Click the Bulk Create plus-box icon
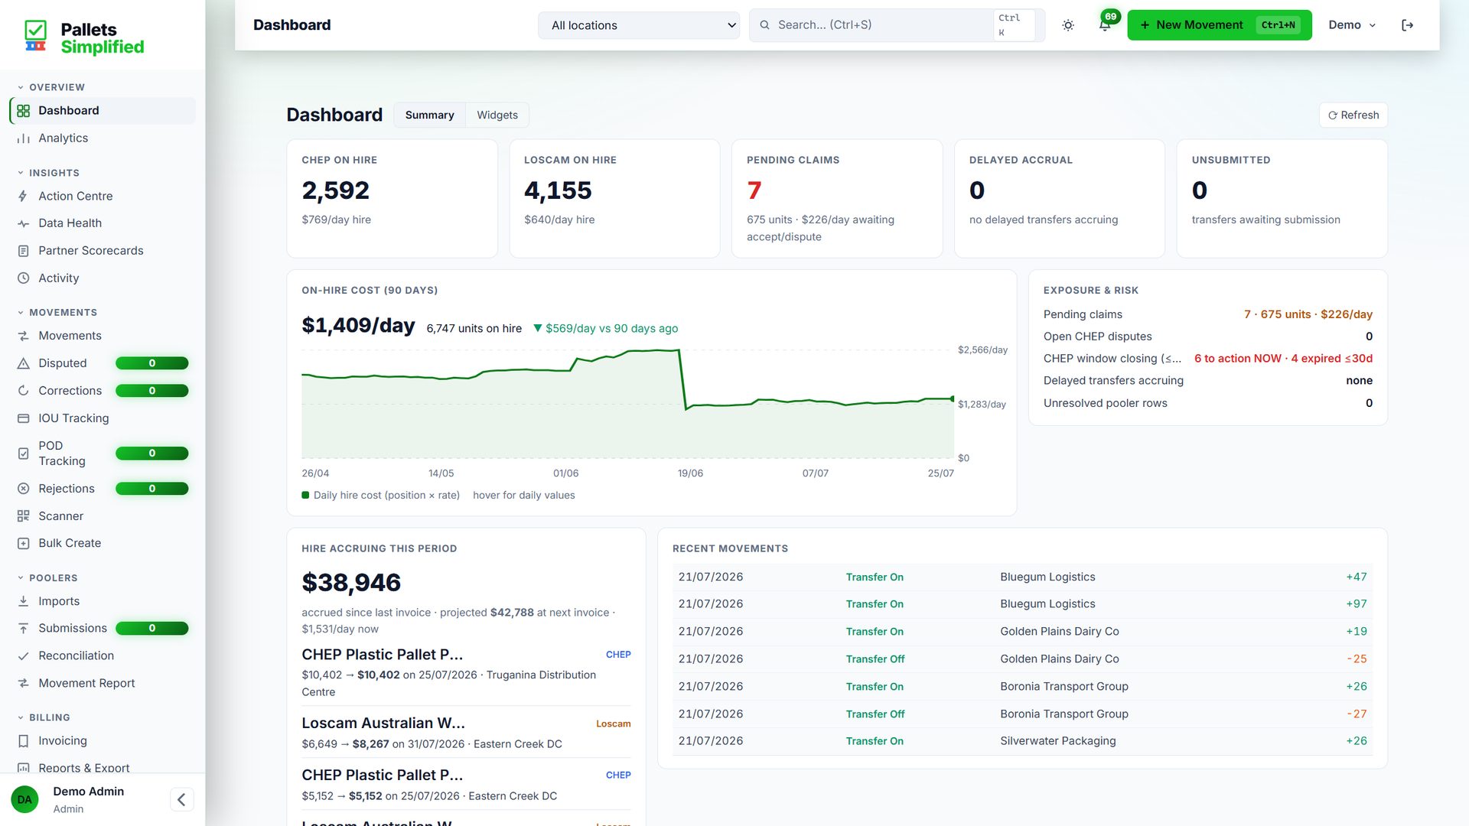The width and height of the screenshot is (1469, 826). coord(23,543)
